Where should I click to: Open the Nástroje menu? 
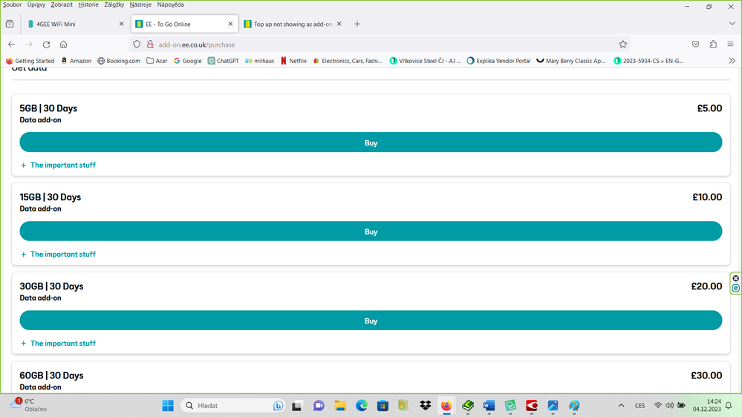(x=140, y=4)
